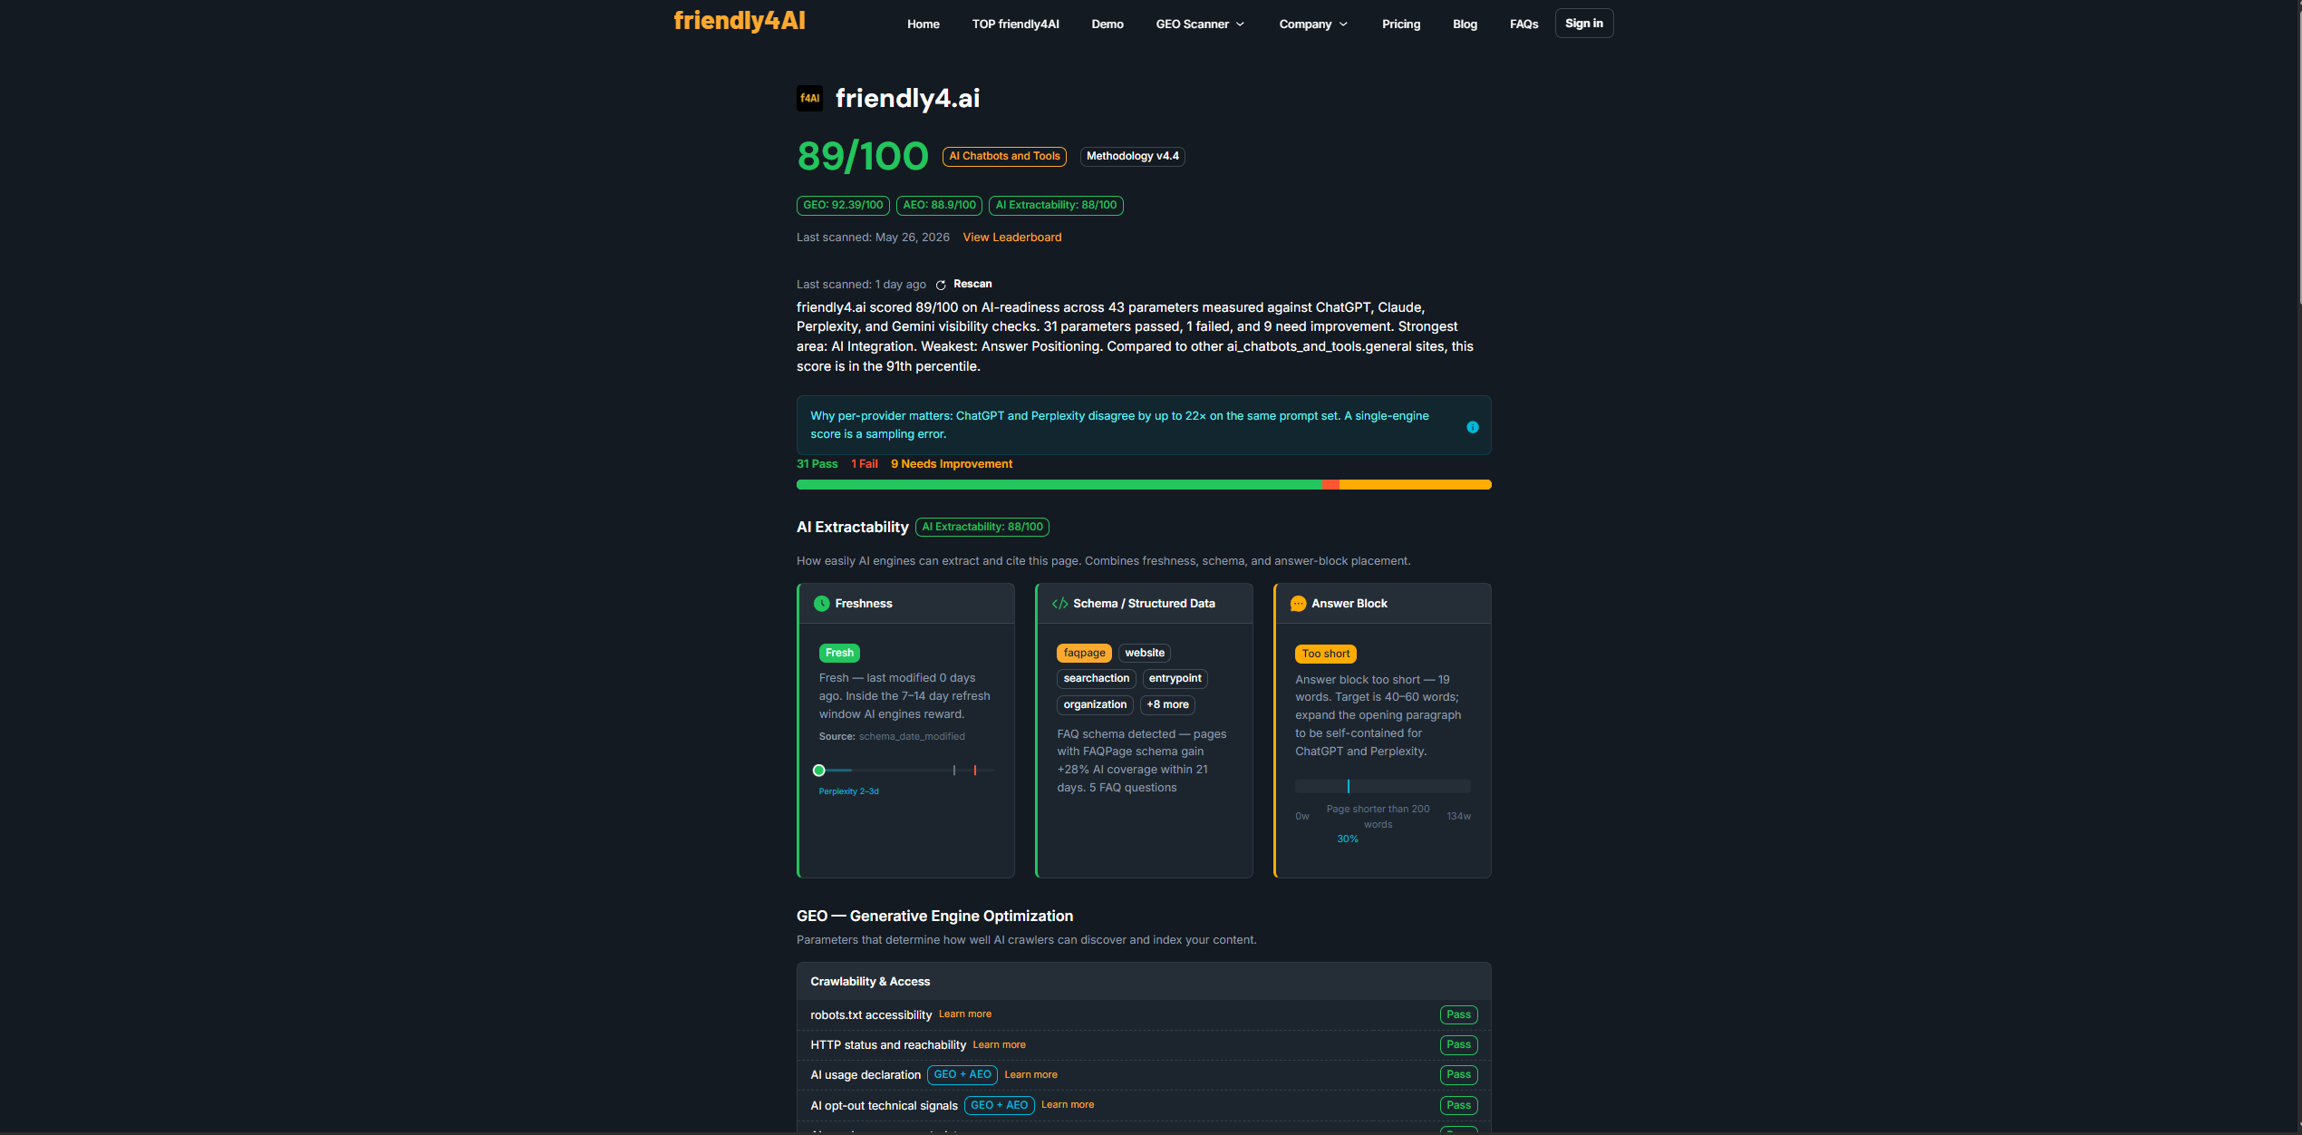The width and height of the screenshot is (2302, 1135).
Task: Click the friendly4AI logo in header
Action: click(x=740, y=21)
